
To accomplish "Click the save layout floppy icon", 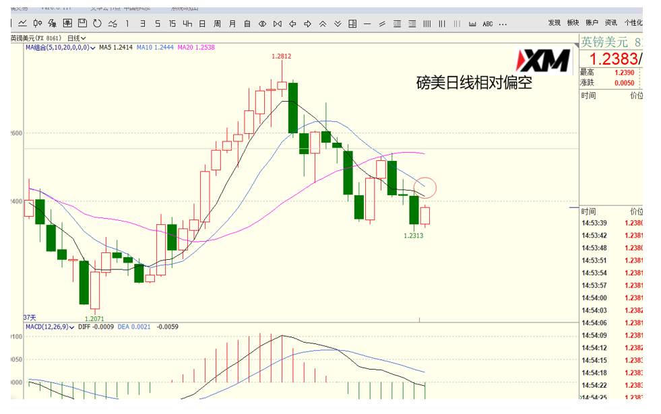I will [x=83, y=24].
